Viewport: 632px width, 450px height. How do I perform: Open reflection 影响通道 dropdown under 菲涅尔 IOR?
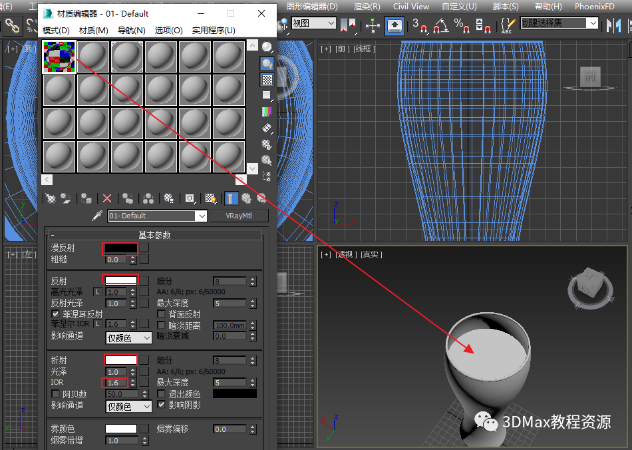[x=128, y=338]
